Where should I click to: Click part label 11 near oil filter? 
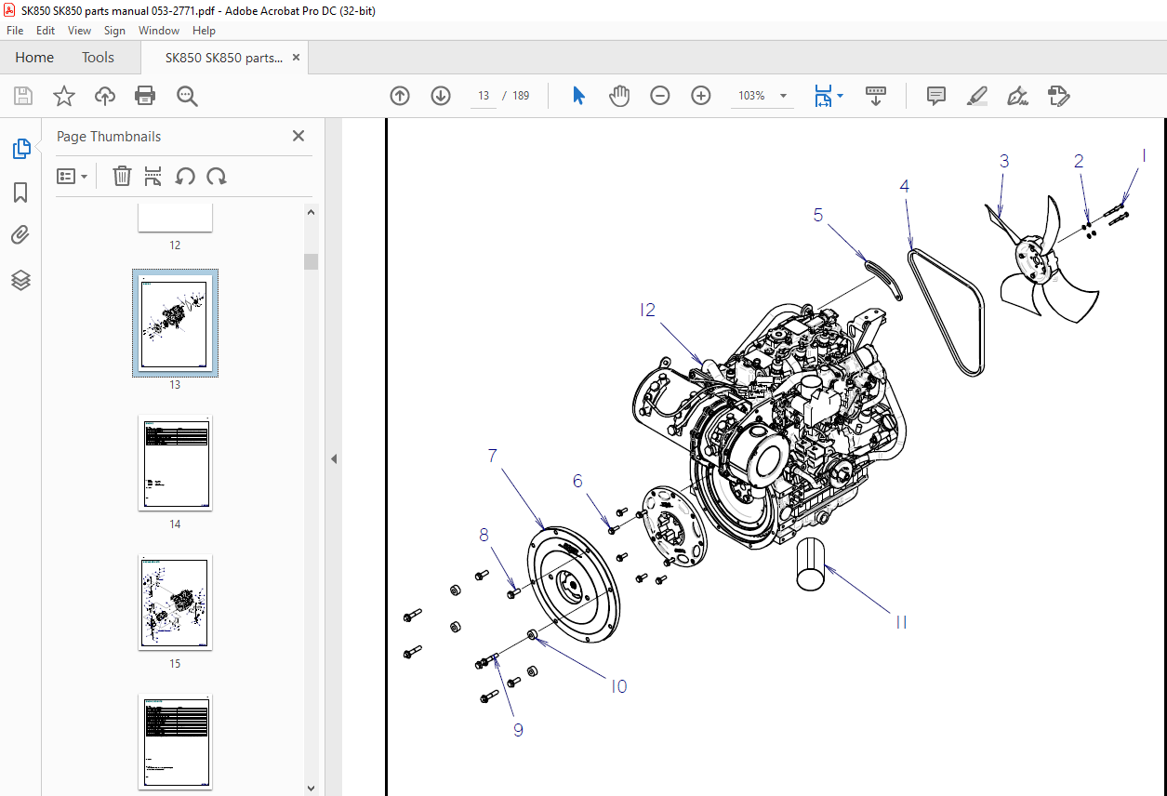901,622
